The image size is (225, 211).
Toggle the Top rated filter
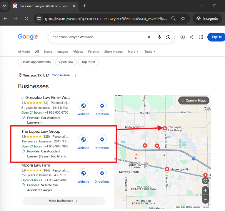[89, 62]
